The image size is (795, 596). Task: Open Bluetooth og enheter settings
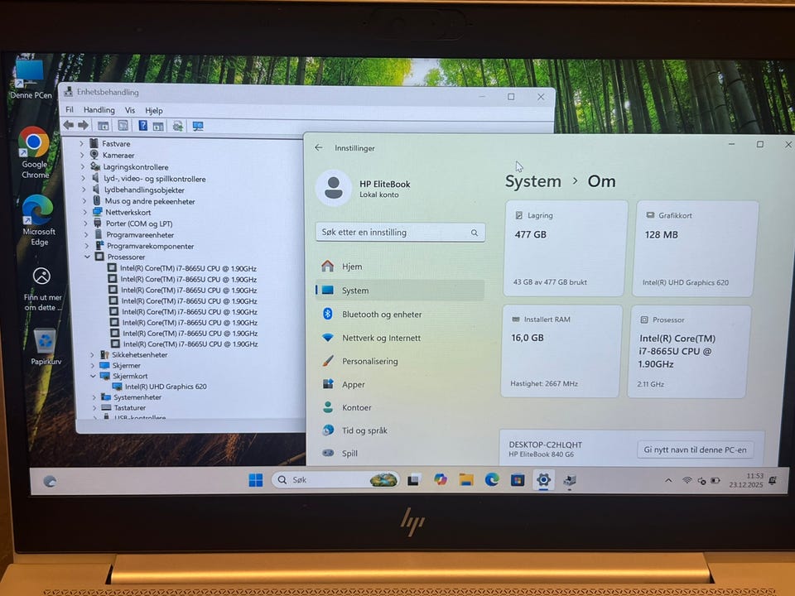click(399, 315)
